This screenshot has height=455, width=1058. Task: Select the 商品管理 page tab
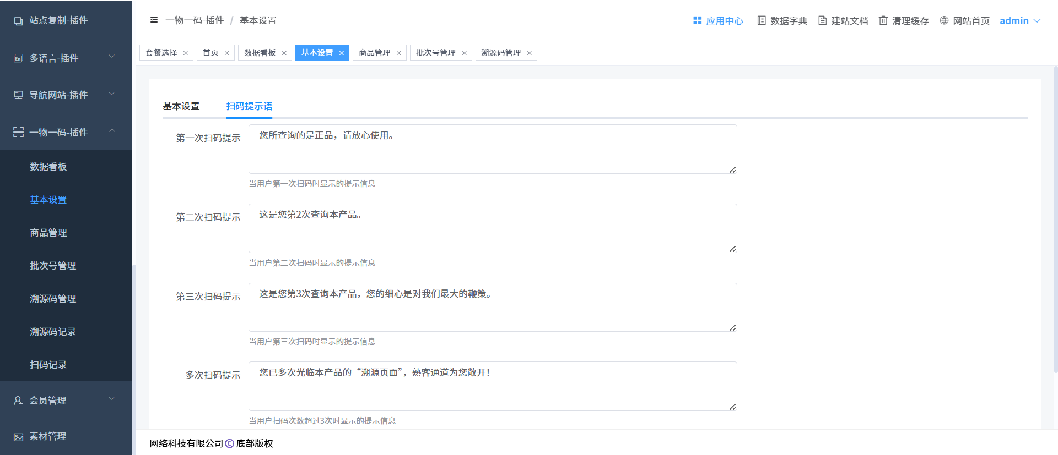[374, 53]
